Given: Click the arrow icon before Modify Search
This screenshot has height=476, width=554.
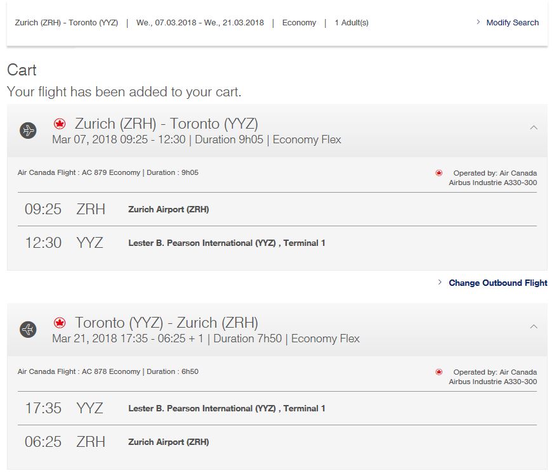Looking at the screenshot, I should coord(478,22).
